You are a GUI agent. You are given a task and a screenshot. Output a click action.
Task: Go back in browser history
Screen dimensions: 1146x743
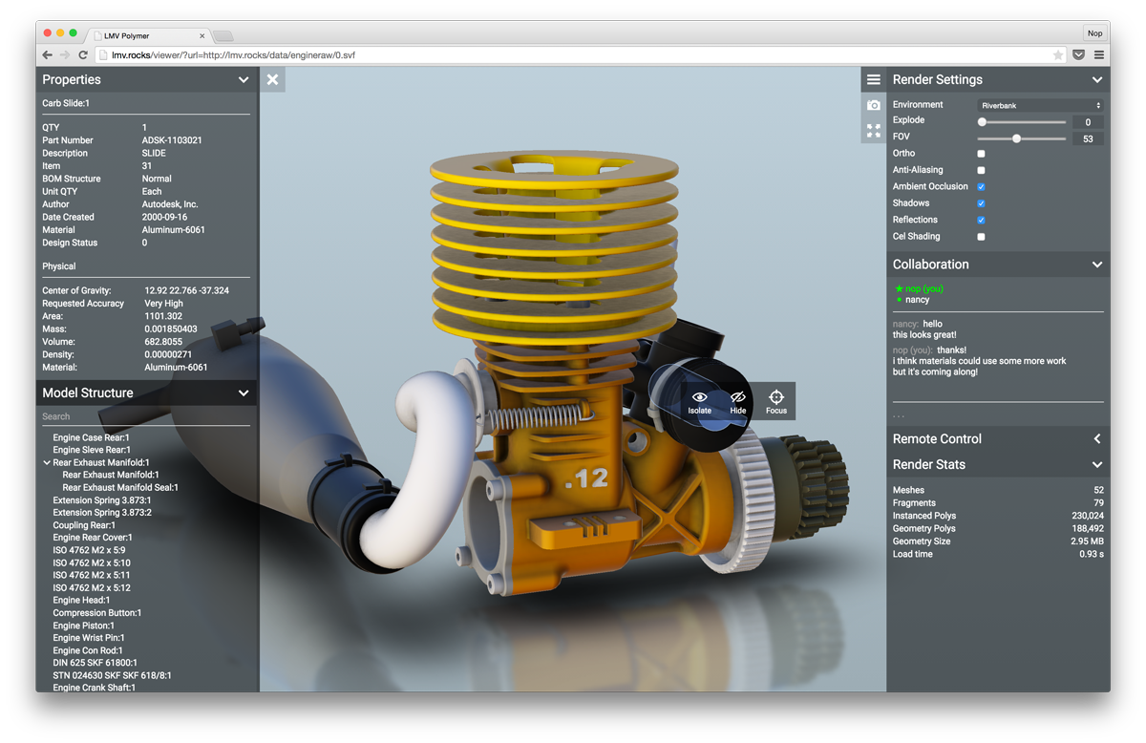(48, 55)
